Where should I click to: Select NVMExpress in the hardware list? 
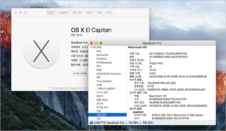104,63
